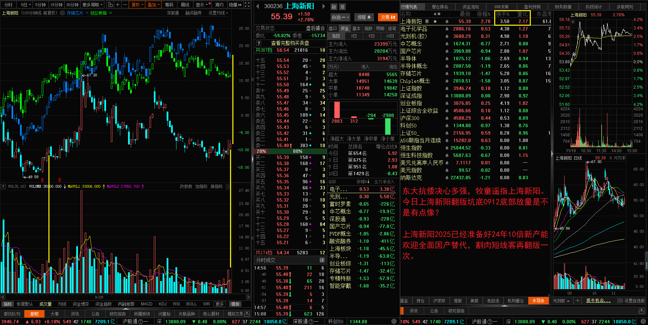Click the 设置自选股 gear button

click(x=632, y=301)
